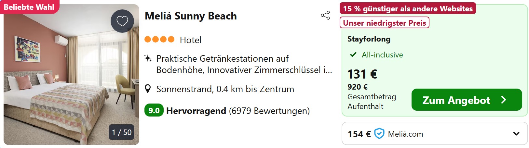The image size is (529, 148).
Task: Click the Stayforlong provider name
Action: pos(369,39)
